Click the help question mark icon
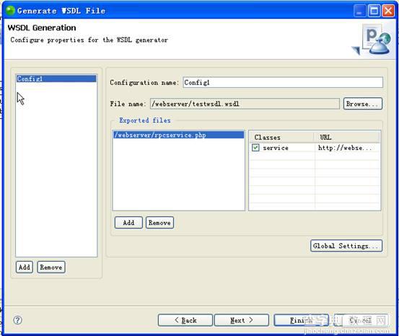This screenshot has width=399, height=336. (17, 320)
